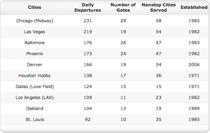The height and width of the screenshot is (133, 210).
Task: Click Houston Hobby's 36 nonstop cities value
Action: click(159, 76)
